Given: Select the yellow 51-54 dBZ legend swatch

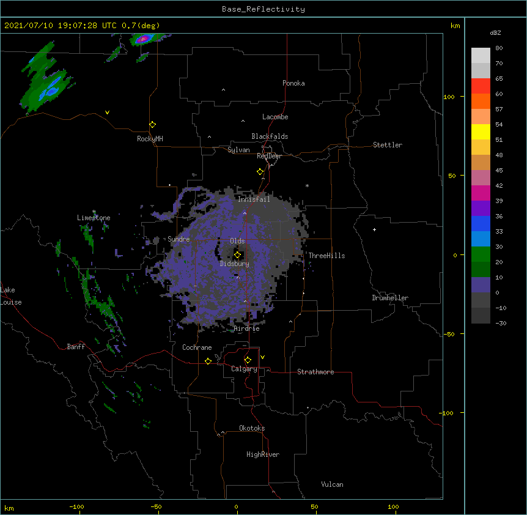Looking at the screenshot, I should click(481, 132).
